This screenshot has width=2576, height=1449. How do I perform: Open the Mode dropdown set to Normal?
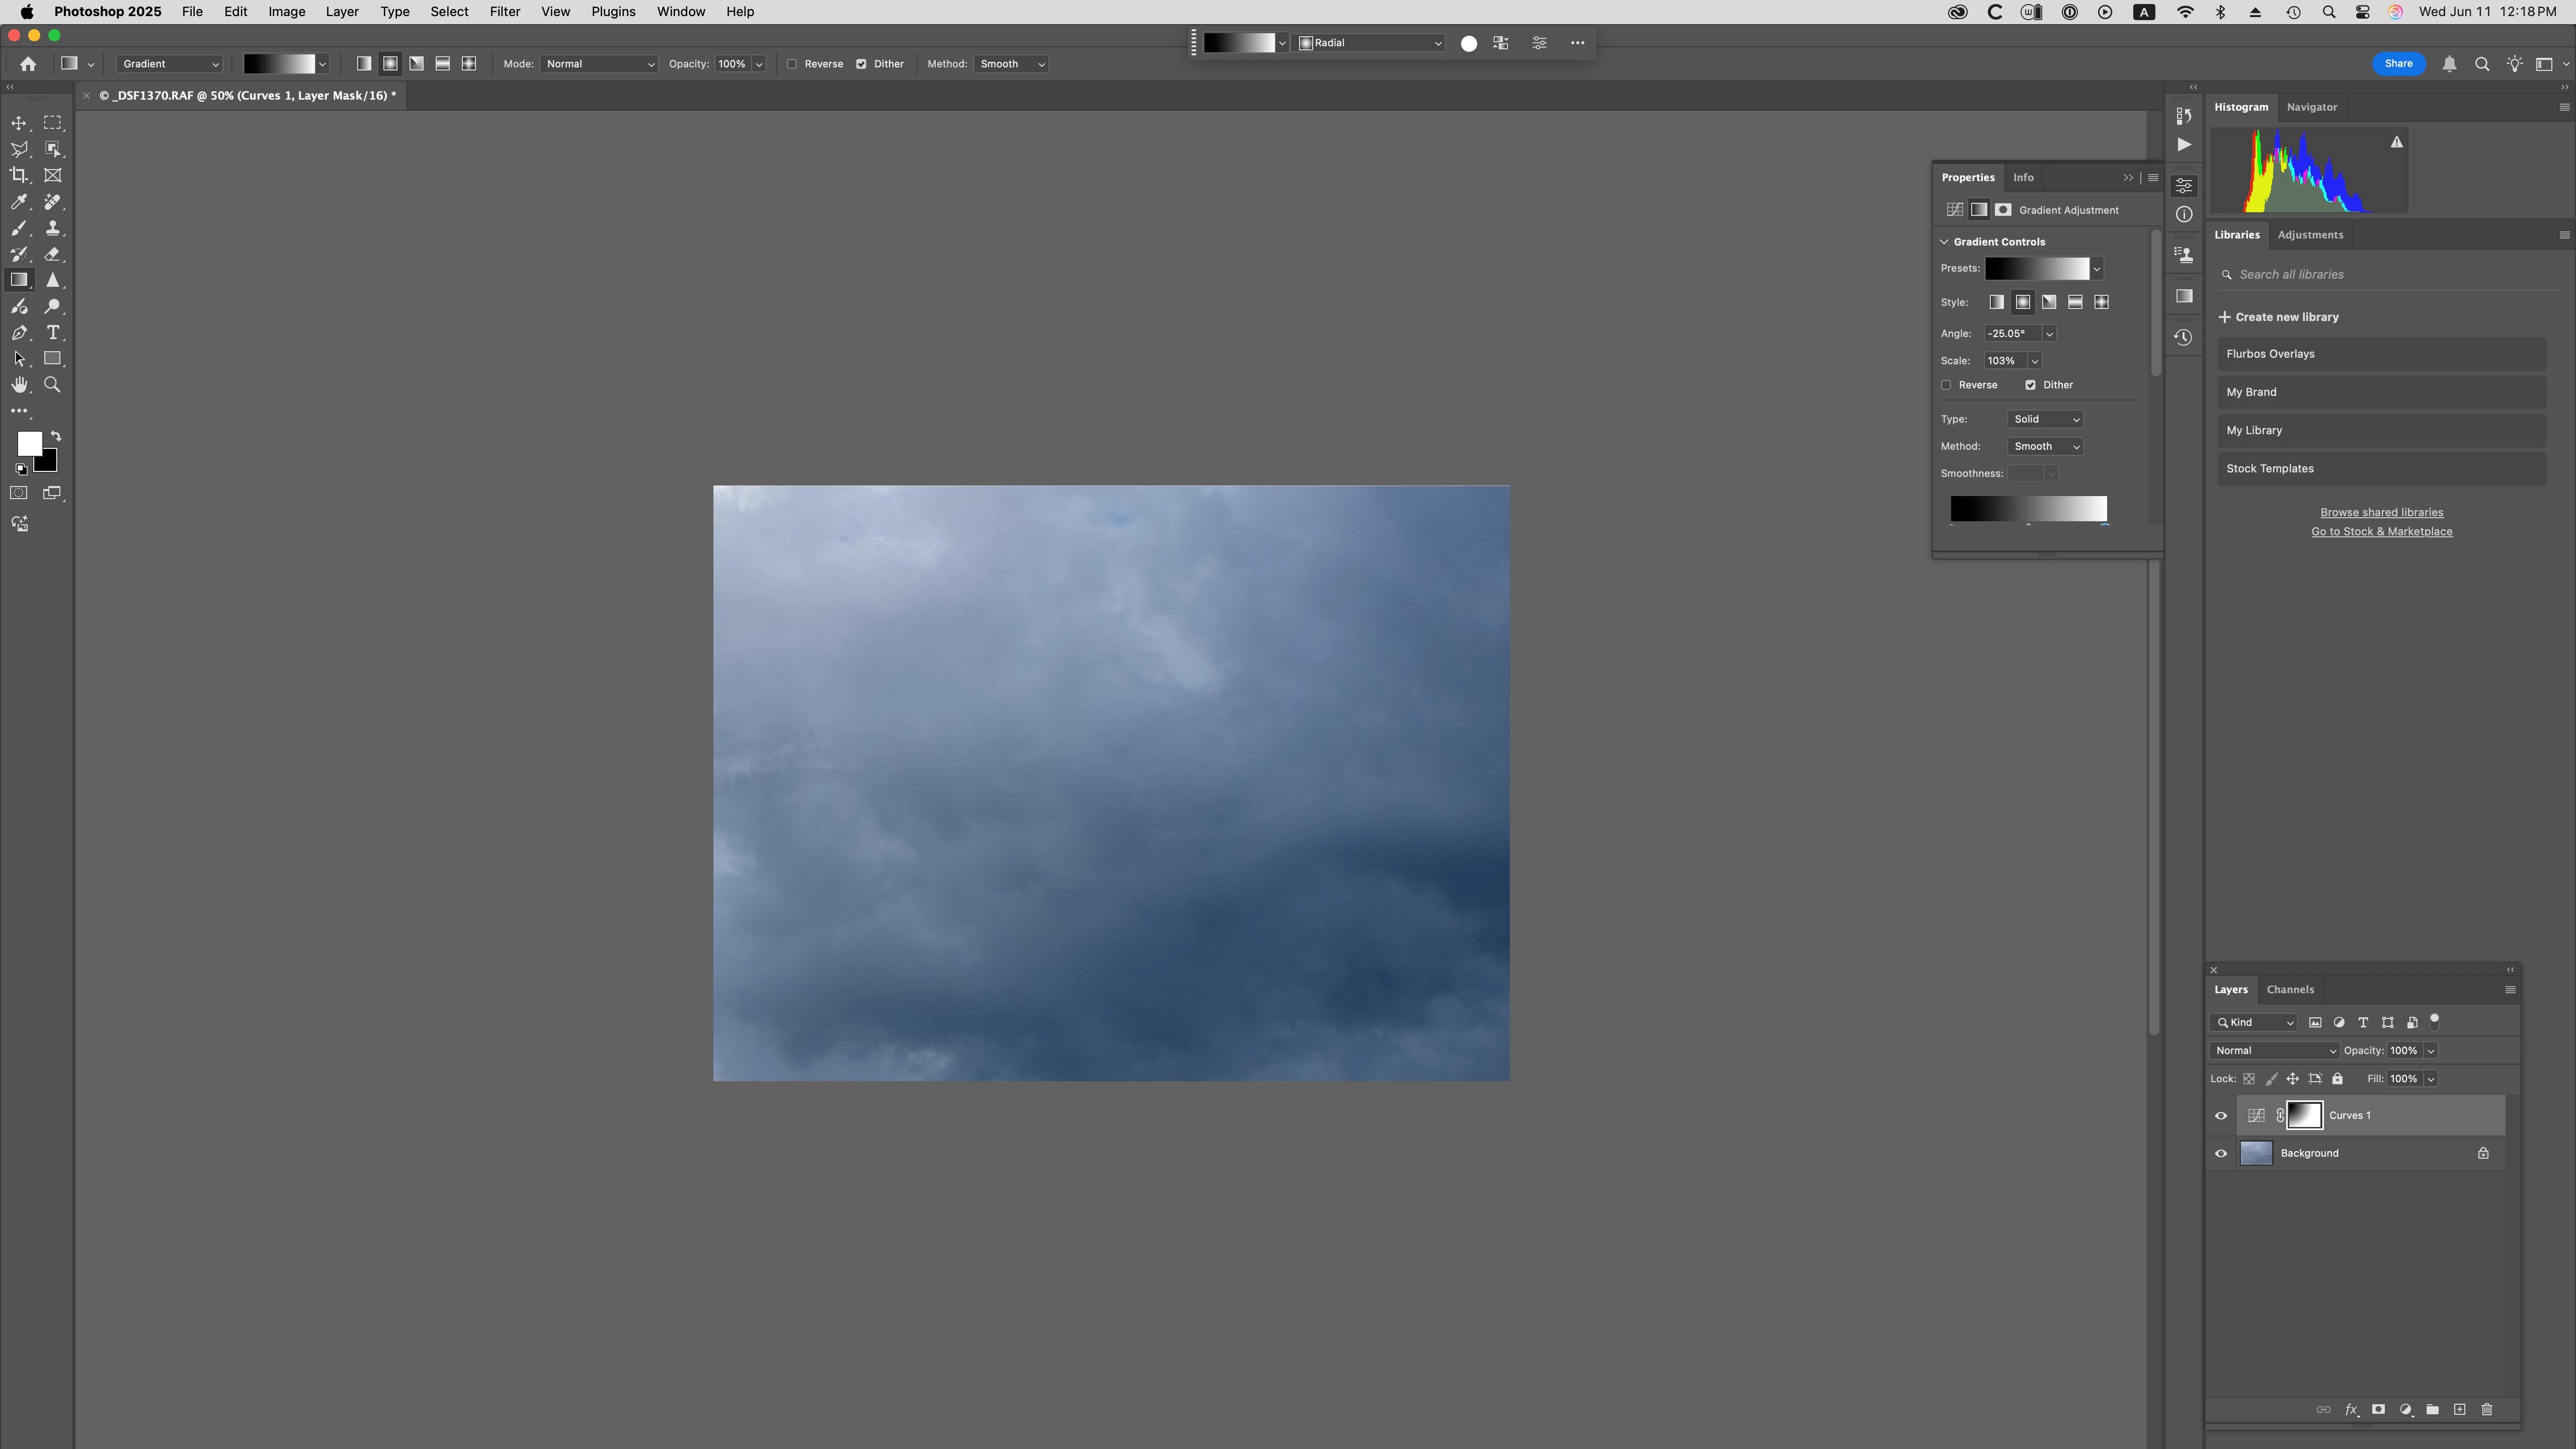(x=599, y=64)
